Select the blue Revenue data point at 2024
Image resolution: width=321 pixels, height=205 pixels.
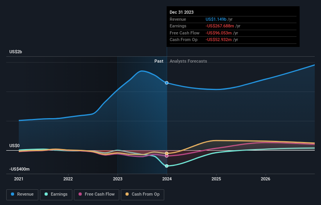167,83
